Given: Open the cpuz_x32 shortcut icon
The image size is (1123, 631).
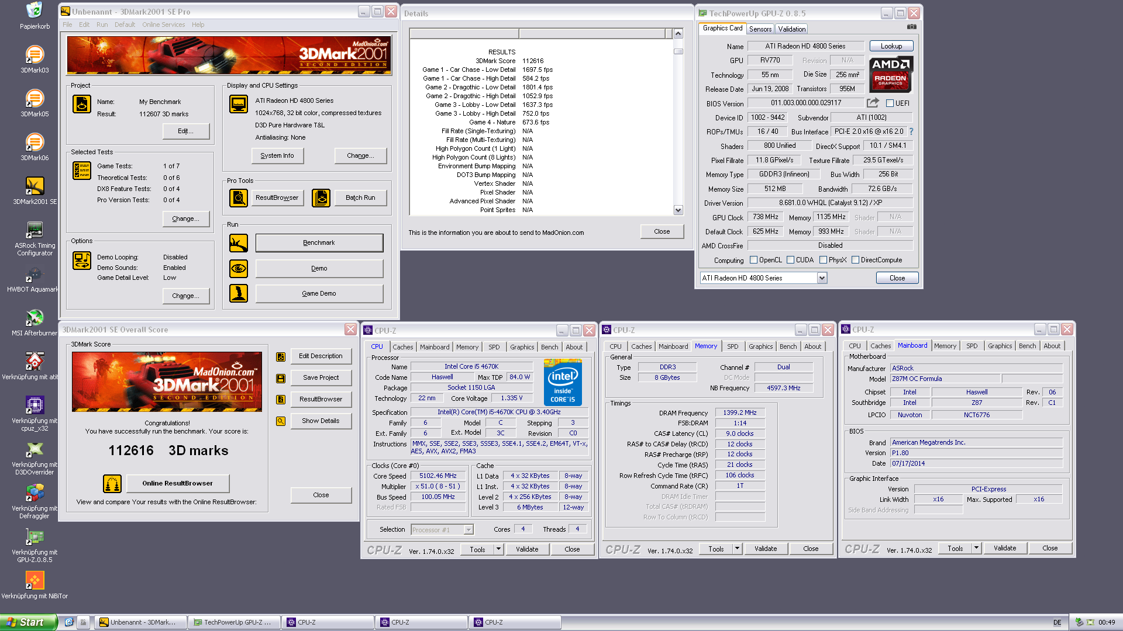Looking at the screenshot, I should click(35, 405).
